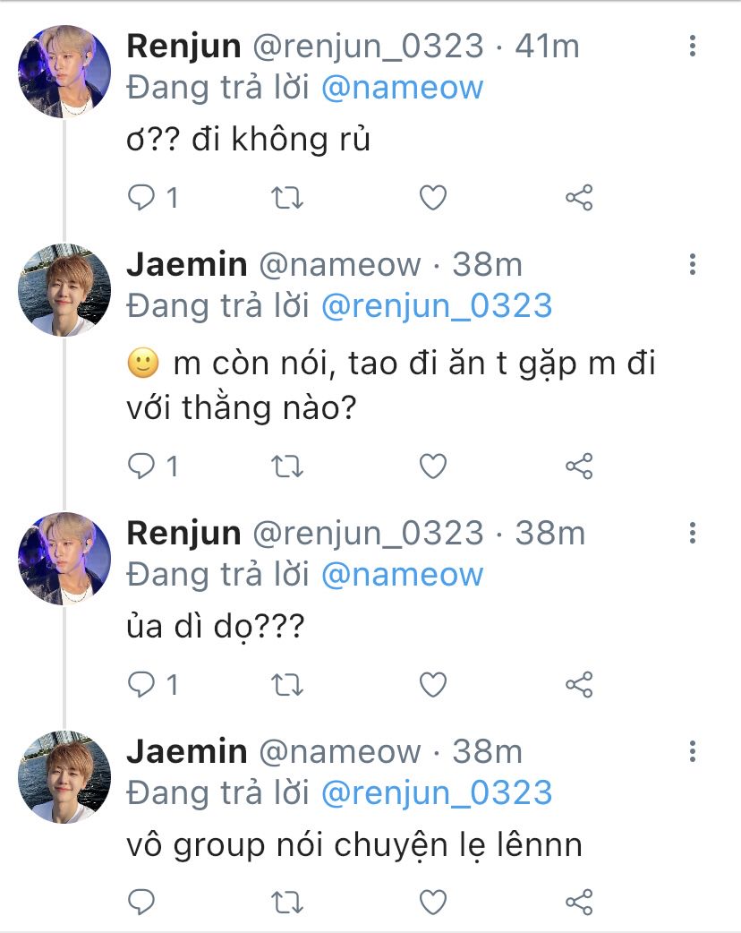Screen dimensions: 741x933
Task: Open more options on "ủa dì dọ???" tweet
Action: (692, 534)
